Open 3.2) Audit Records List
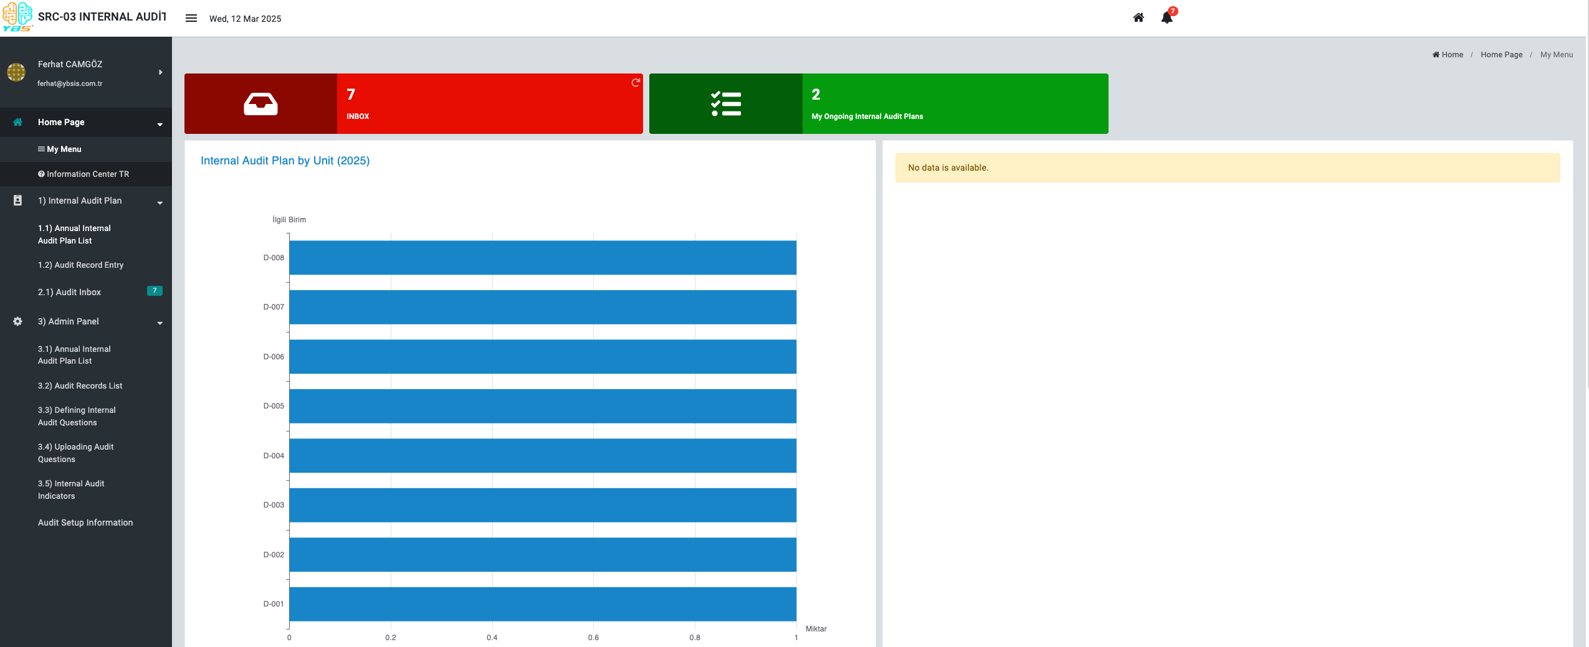Viewport: 1589px width, 647px height. coord(80,386)
